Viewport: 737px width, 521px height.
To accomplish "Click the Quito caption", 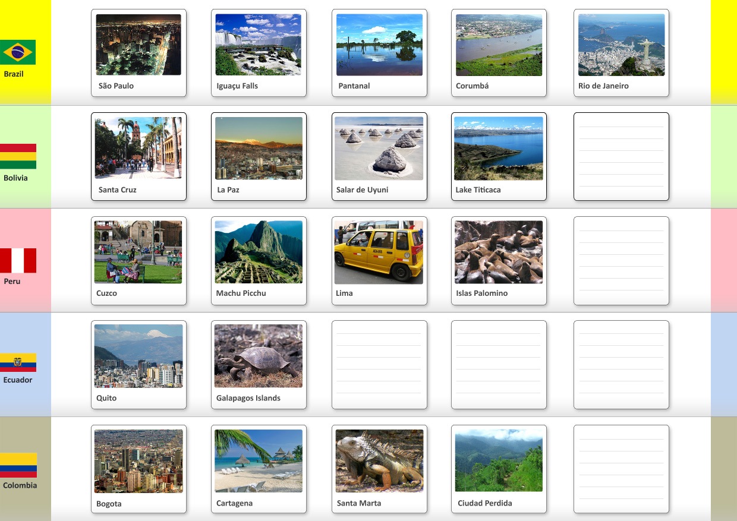I will (106, 398).
